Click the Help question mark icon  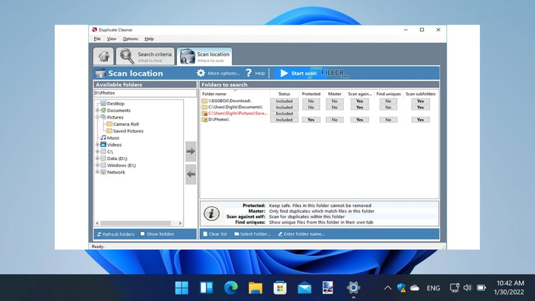(249, 73)
